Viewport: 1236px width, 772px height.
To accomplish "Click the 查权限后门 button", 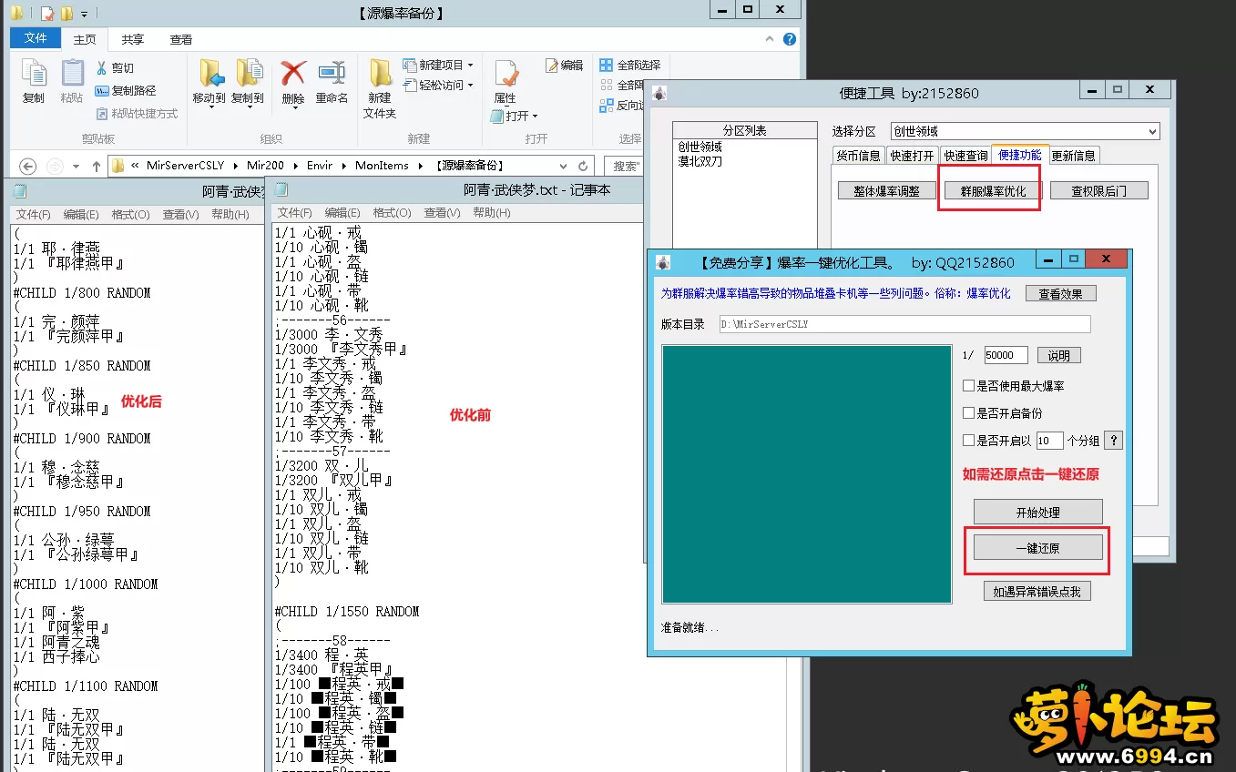I will pos(1099,191).
